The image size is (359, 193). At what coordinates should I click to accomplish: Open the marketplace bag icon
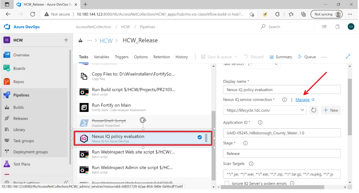click(x=337, y=27)
